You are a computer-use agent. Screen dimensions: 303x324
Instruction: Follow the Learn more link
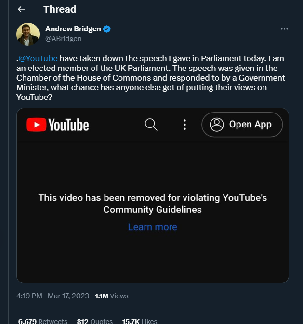(152, 227)
